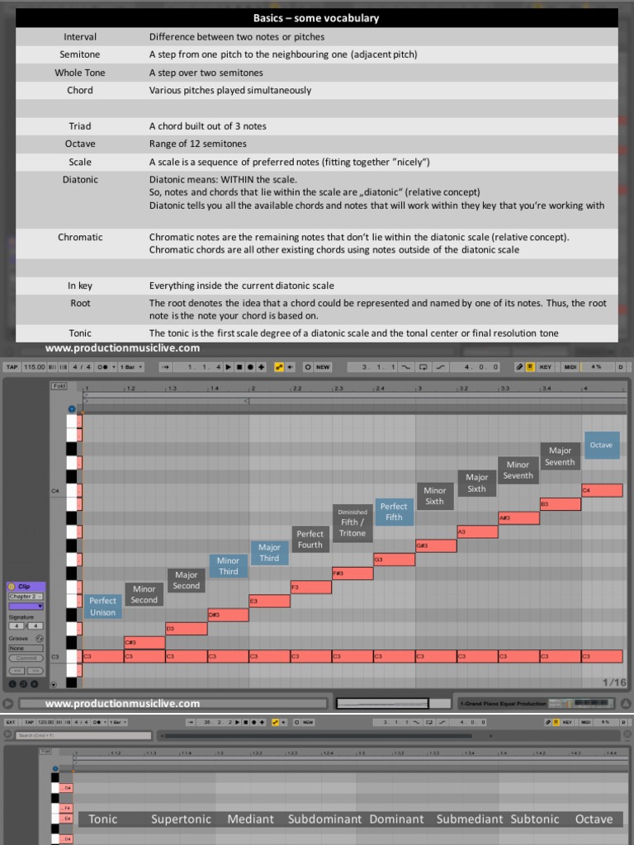The width and height of the screenshot is (634, 845).
Task: Click the Fold button in lower piano roll
Action: (45, 751)
